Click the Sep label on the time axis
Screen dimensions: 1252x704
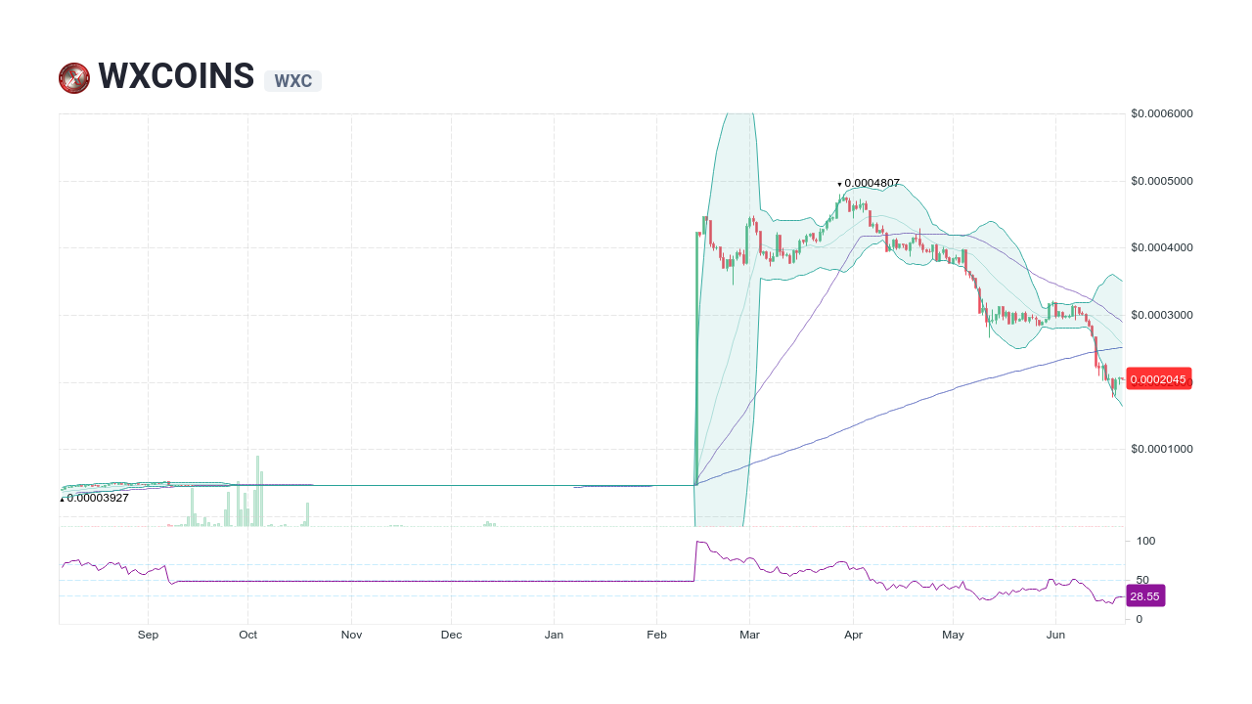coord(148,635)
